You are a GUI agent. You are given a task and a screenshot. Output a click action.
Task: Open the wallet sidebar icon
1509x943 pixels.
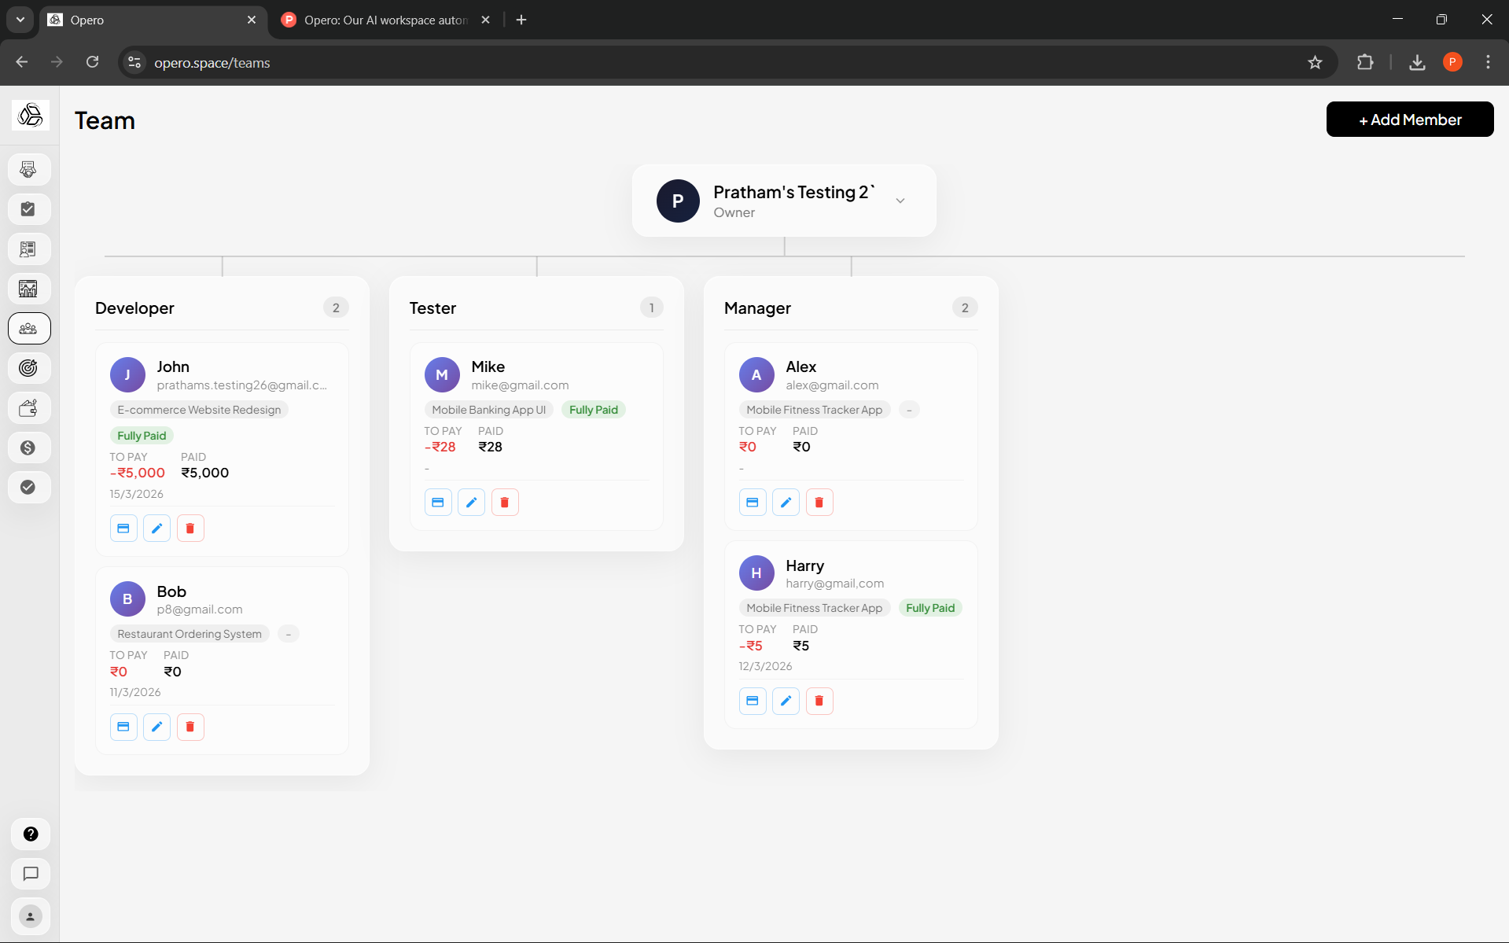click(x=29, y=408)
